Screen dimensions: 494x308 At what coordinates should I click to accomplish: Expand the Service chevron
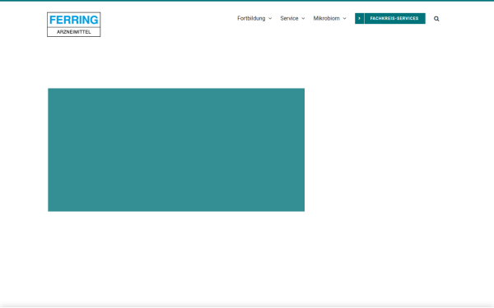pyautogui.click(x=303, y=19)
